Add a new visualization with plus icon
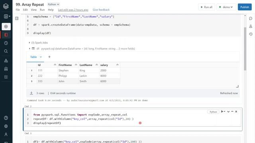 tap(49, 57)
